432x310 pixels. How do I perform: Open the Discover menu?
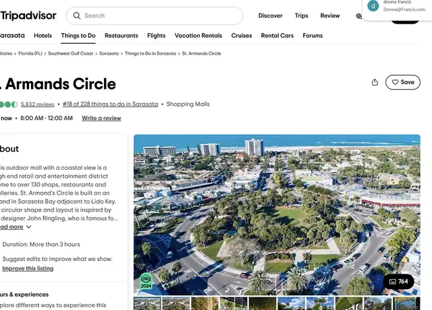[270, 15]
